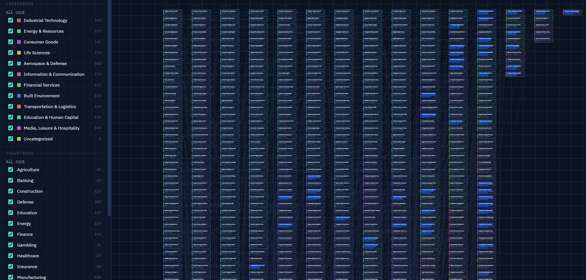
Task: Uncheck the Agriculture industry checkbox
Action: click(x=11, y=170)
